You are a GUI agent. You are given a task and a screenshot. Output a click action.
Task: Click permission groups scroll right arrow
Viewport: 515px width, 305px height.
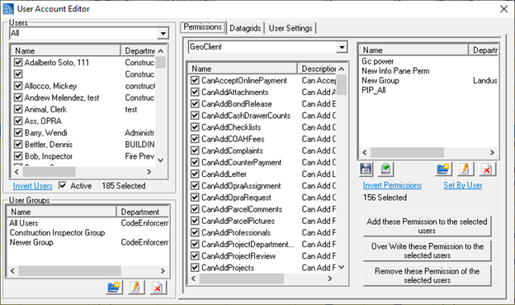point(492,152)
